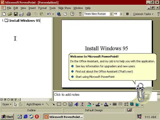Select the Arrow drawing tool
This screenshot has height=120, width=160.
tap(53, 104)
